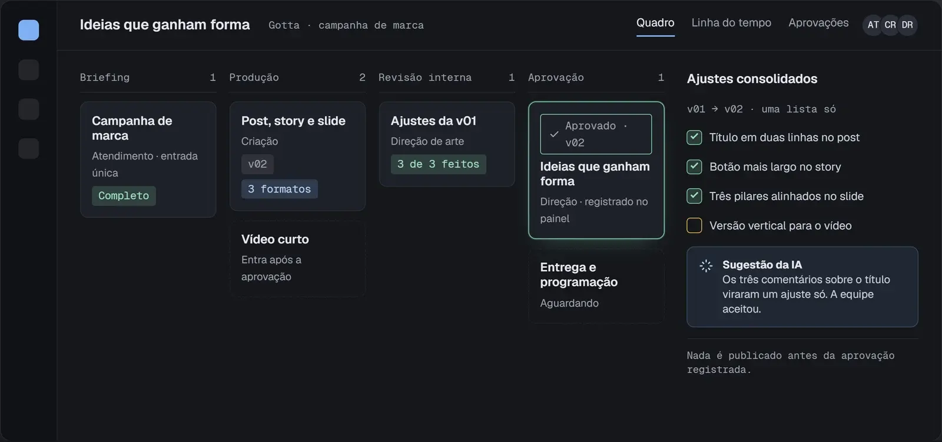Open the "Entrega e programação" card
The image size is (942, 442).
pos(596,285)
